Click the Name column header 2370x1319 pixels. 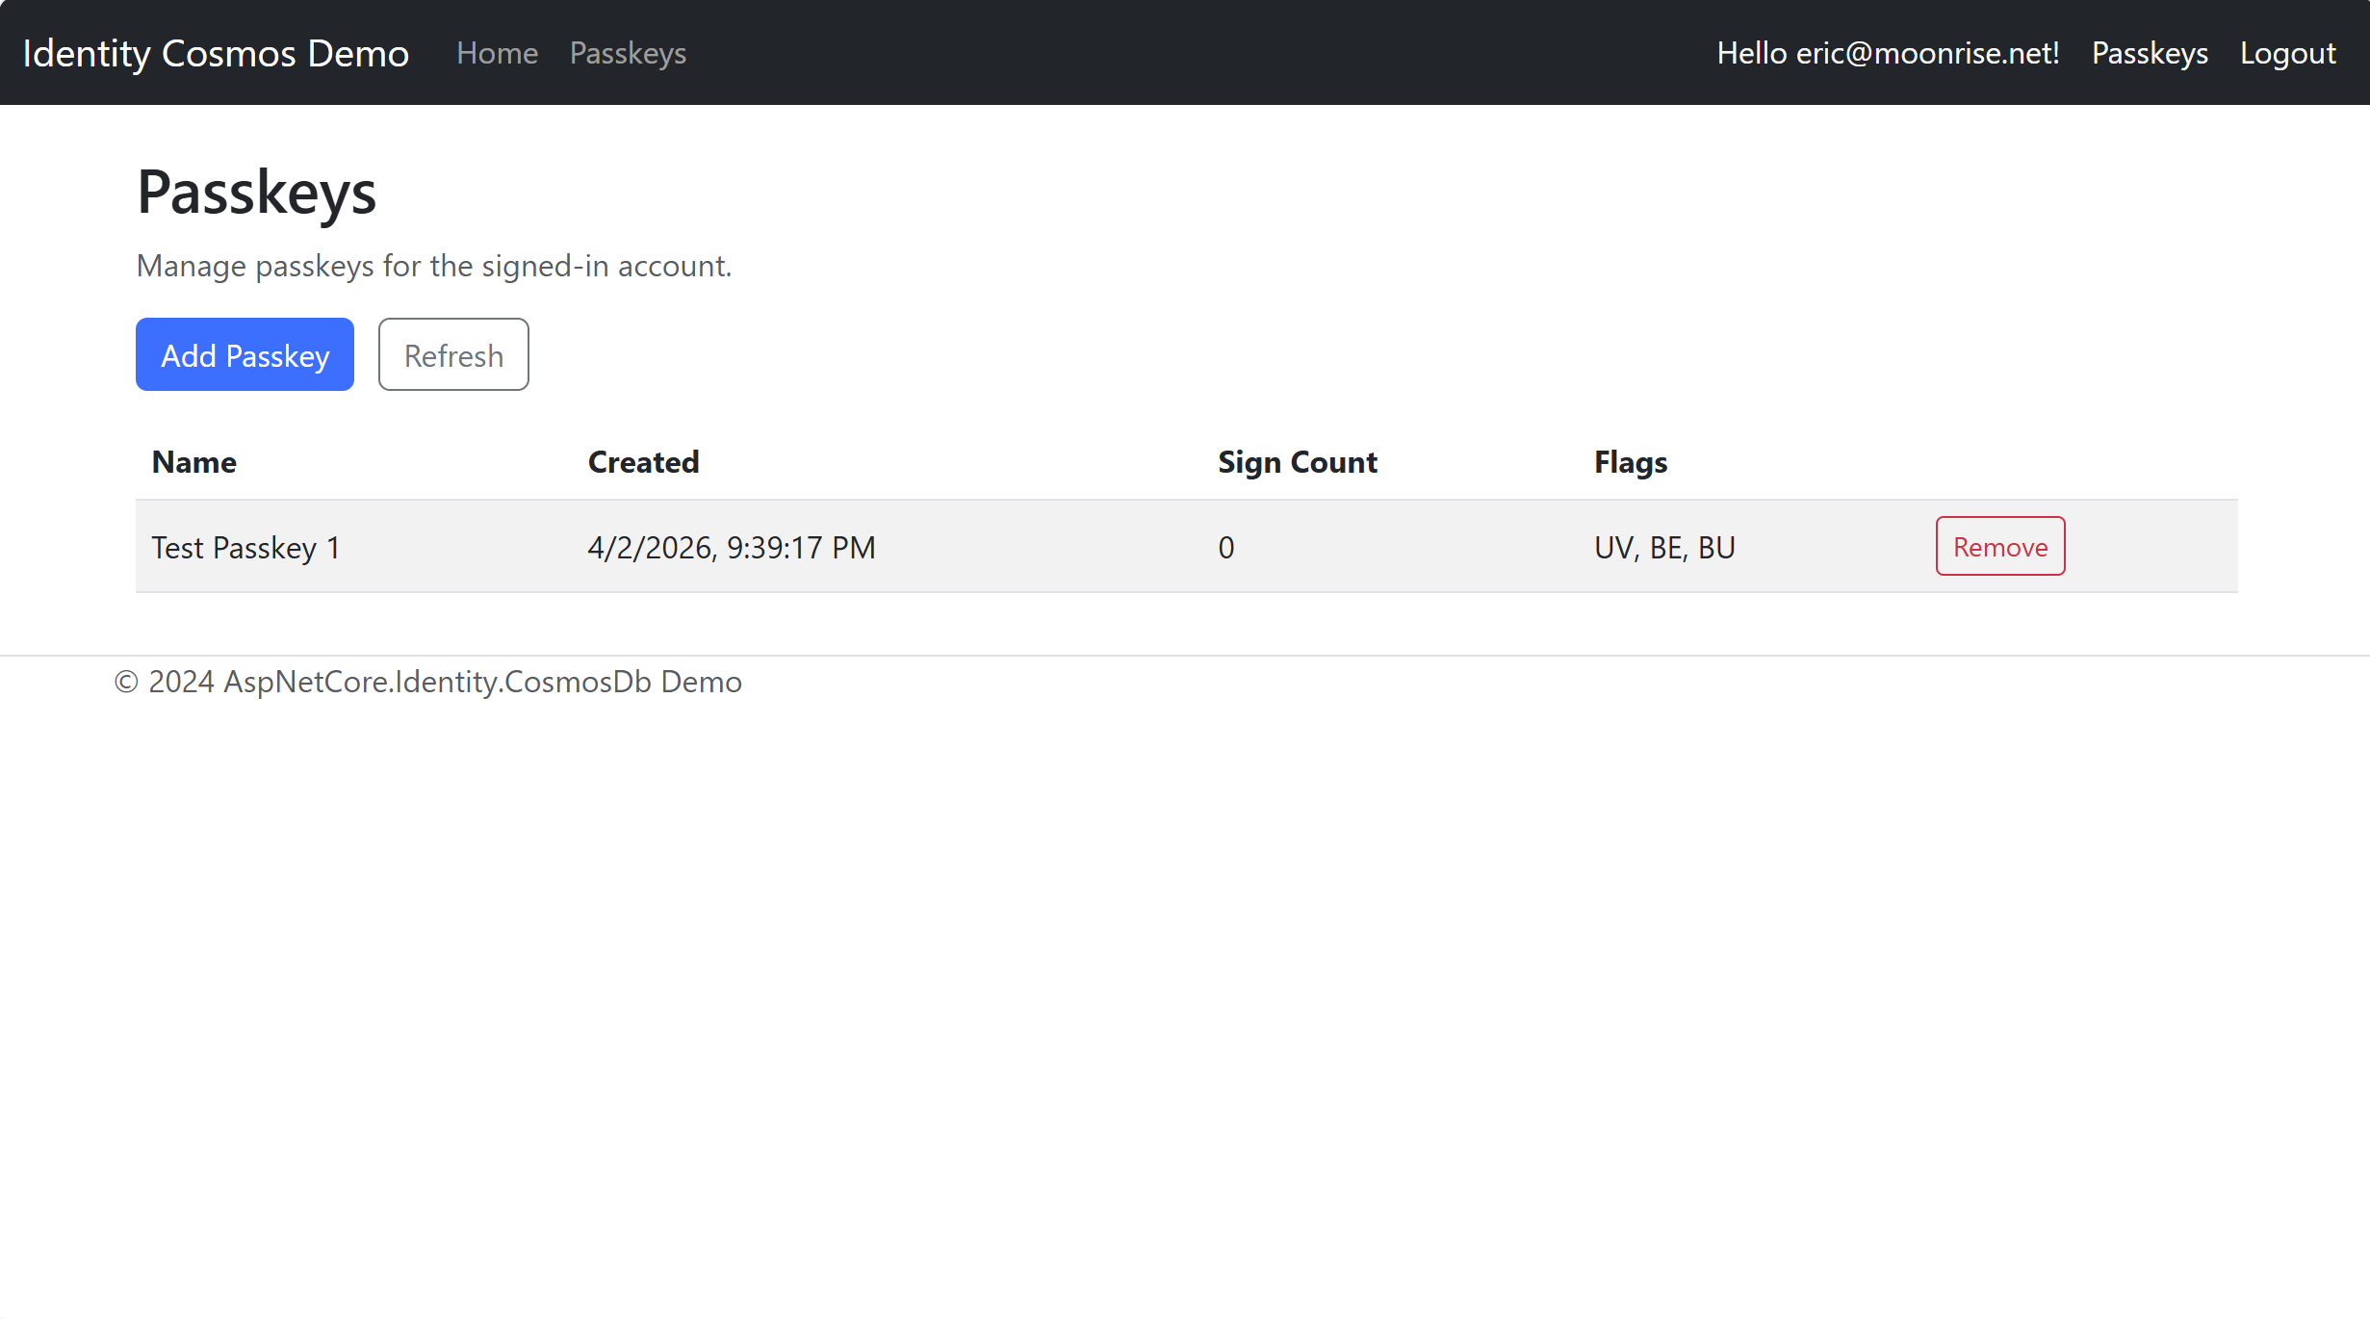click(193, 462)
